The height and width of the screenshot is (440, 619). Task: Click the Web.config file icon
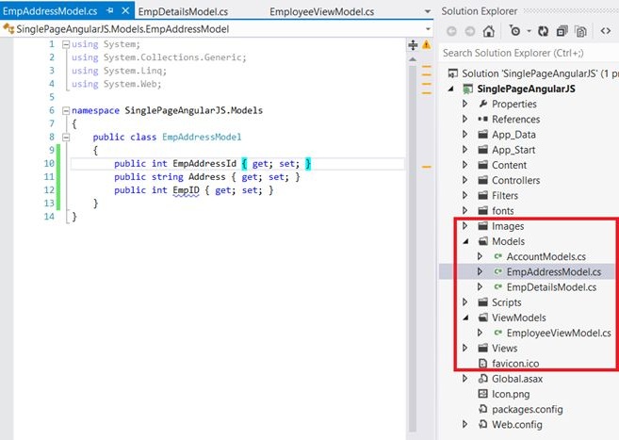[x=482, y=424]
